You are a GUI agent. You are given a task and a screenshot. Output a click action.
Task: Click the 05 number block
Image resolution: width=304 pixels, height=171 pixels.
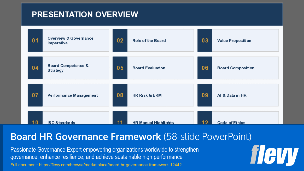(x=120, y=68)
